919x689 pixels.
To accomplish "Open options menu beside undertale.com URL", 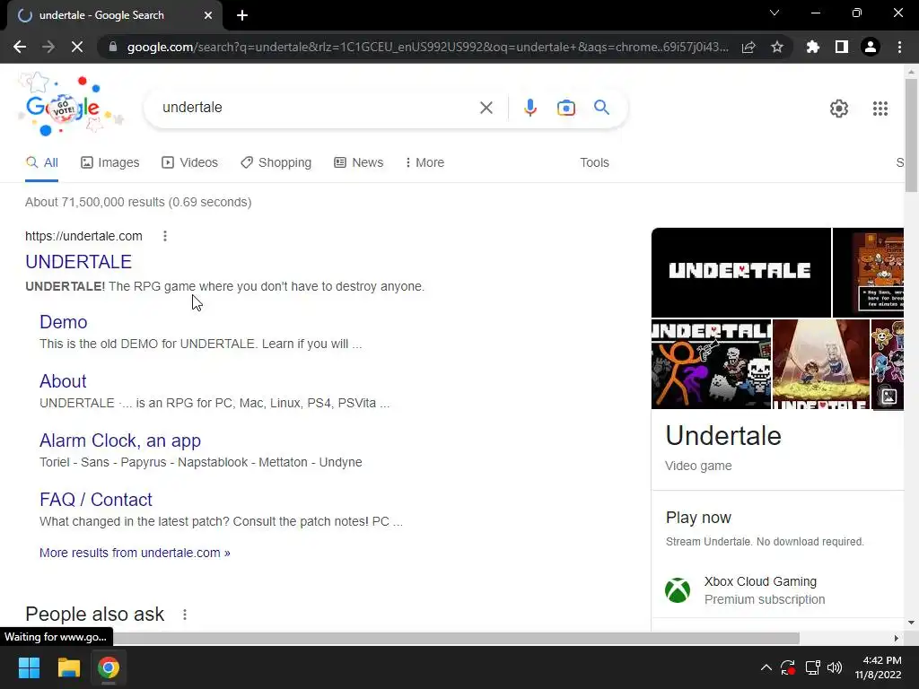I will [x=165, y=236].
